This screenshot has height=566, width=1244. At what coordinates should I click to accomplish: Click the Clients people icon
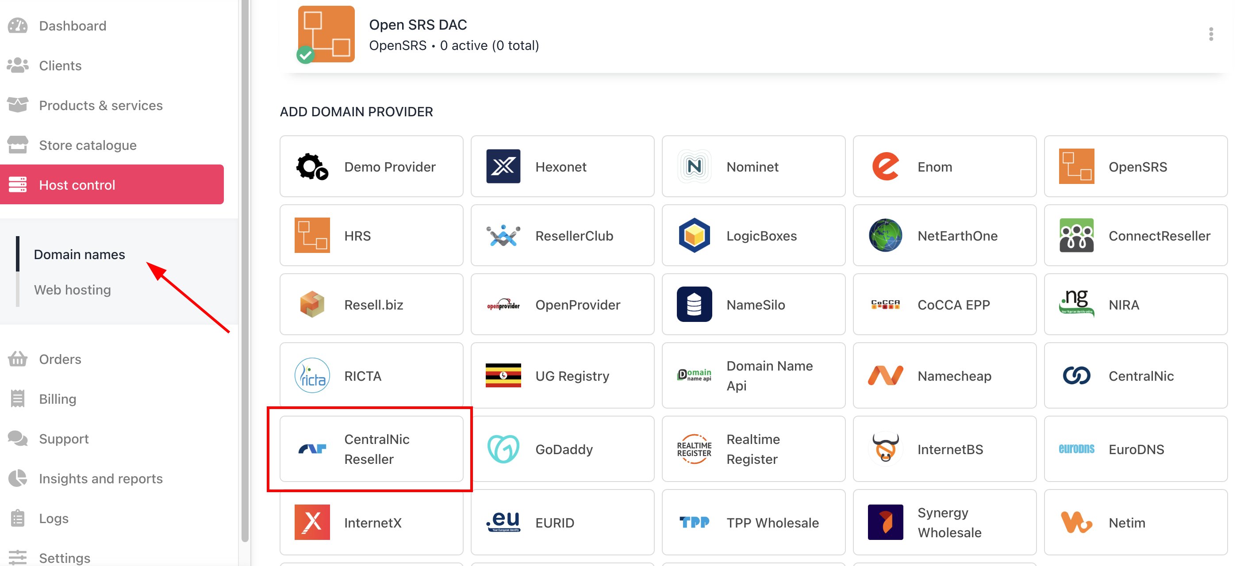[x=18, y=65]
